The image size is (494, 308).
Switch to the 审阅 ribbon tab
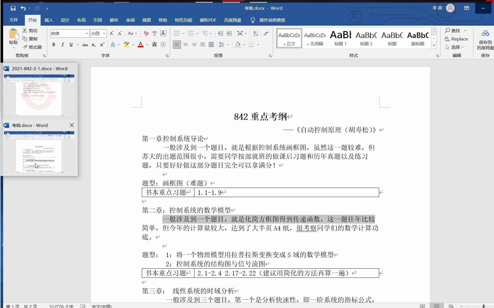coord(130,20)
